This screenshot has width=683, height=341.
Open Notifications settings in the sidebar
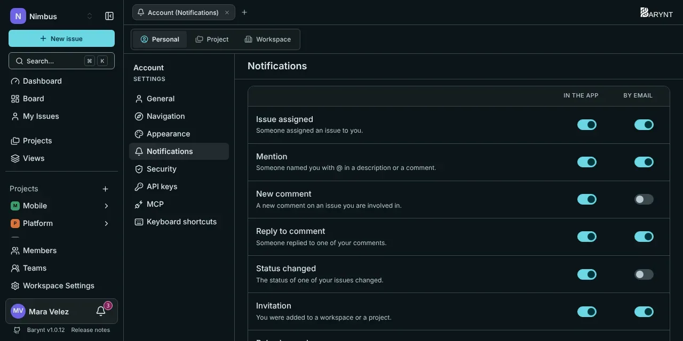pyautogui.click(x=179, y=151)
